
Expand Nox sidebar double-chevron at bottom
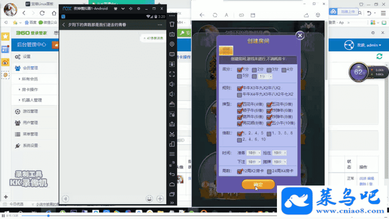coord(172,203)
